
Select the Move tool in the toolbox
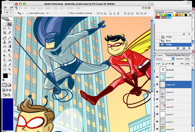(x=10, y=24)
